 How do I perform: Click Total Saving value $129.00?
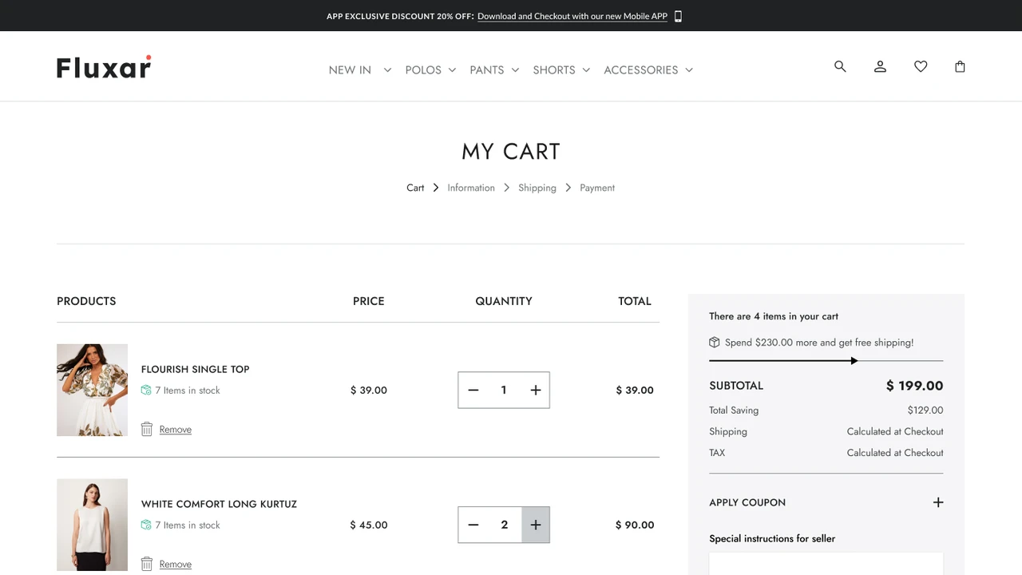(x=925, y=410)
